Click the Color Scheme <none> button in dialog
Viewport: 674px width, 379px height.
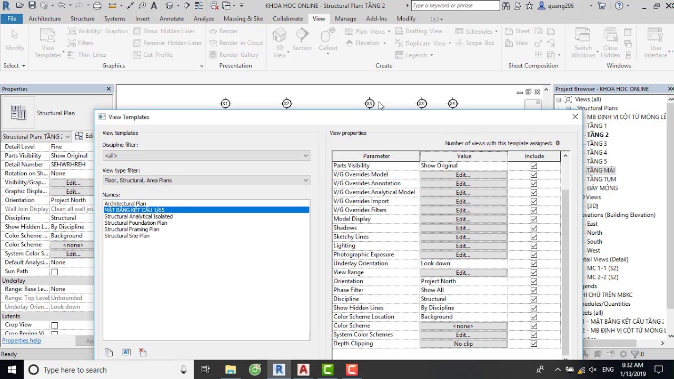click(463, 326)
